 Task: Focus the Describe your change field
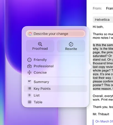point(55,34)
